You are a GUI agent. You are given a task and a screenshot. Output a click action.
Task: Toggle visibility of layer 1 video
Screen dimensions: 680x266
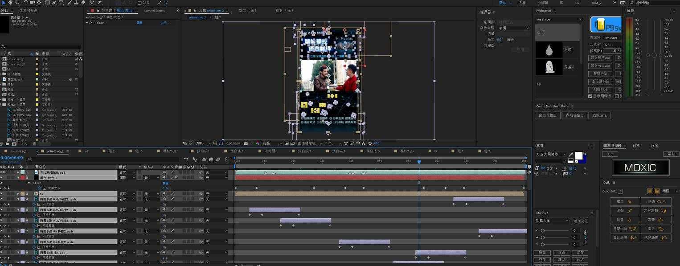[2, 172]
